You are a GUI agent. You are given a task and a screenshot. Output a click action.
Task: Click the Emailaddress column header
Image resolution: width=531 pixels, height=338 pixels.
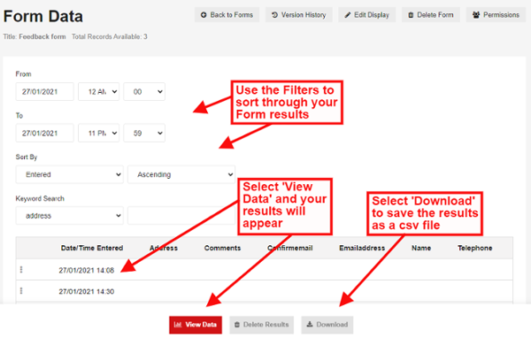click(x=362, y=248)
